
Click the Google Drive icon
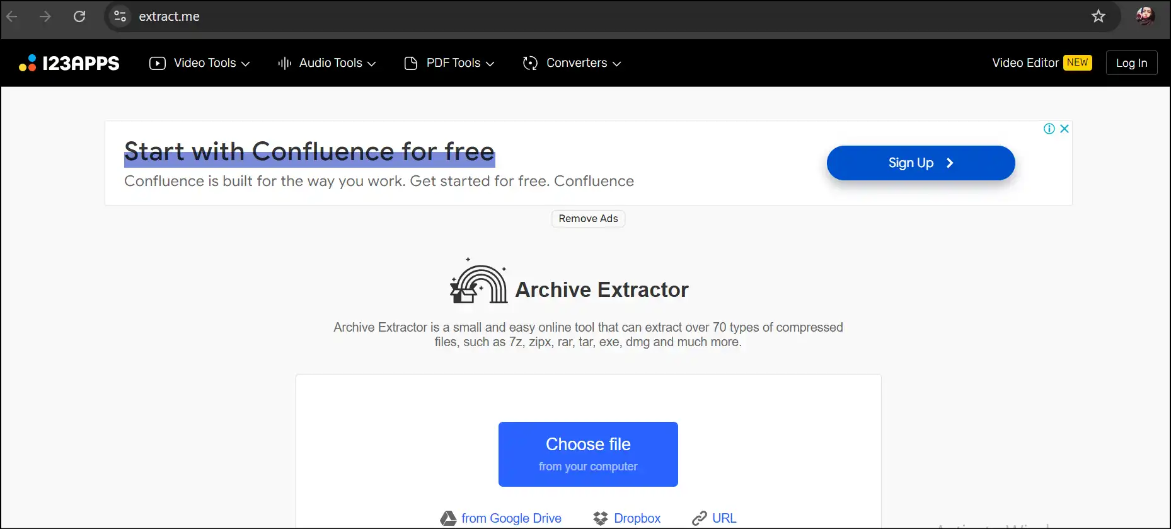point(448,518)
